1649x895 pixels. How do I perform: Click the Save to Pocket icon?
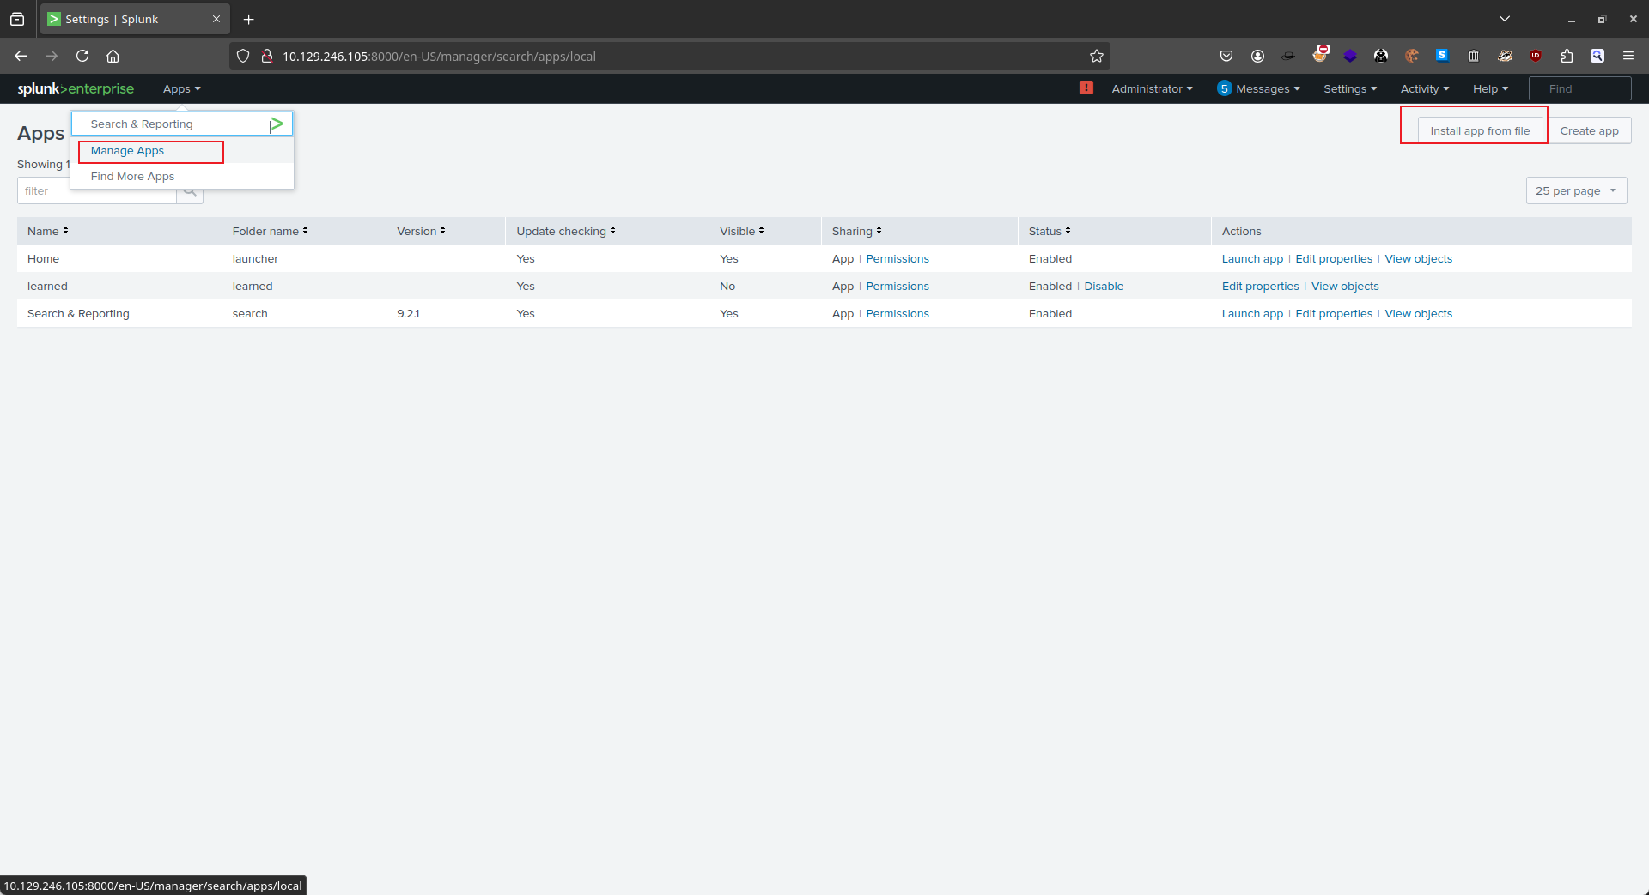pyautogui.click(x=1226, y=56)
